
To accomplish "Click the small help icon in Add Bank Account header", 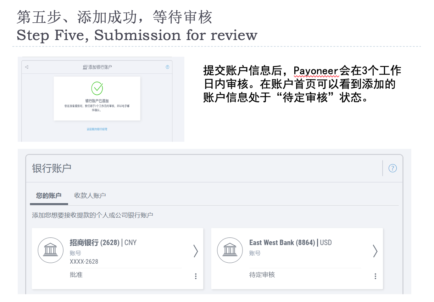I will click(x=167, y=67).
